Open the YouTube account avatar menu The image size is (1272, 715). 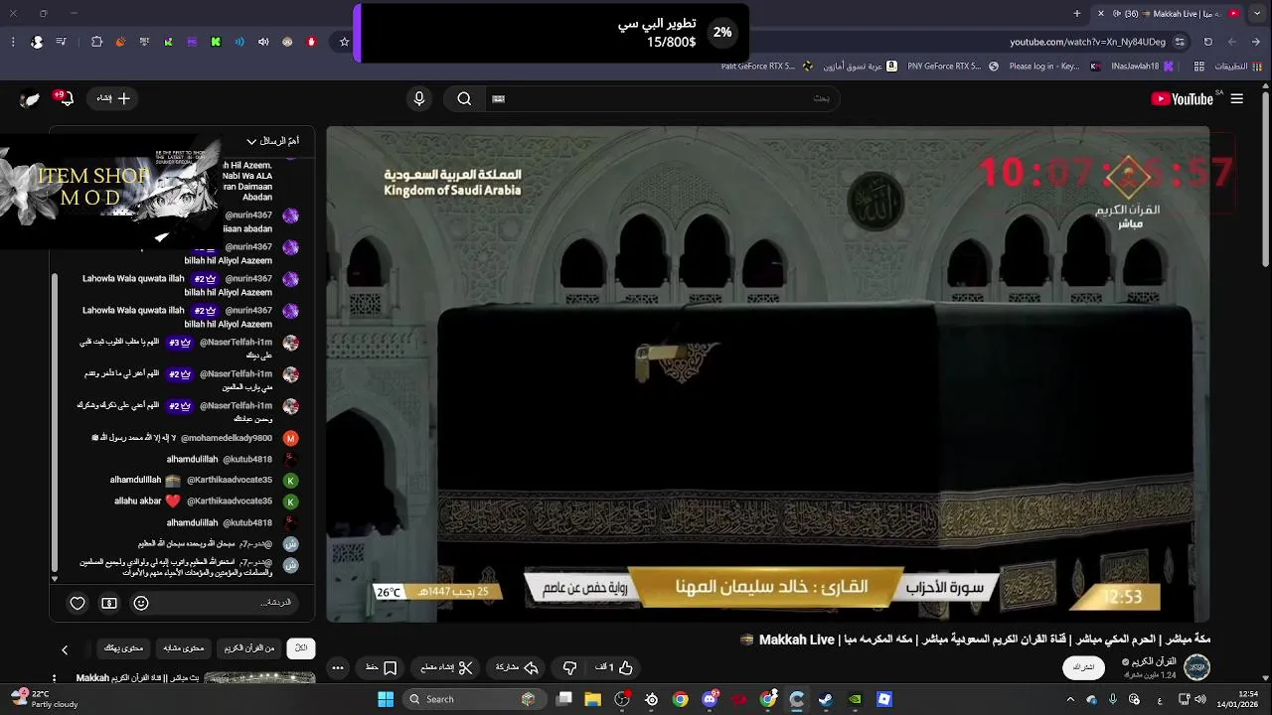tap(31, 98)
